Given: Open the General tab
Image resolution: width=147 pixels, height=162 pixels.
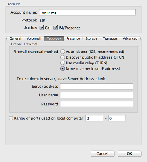Looking at the screenshot, I should 15,38.
